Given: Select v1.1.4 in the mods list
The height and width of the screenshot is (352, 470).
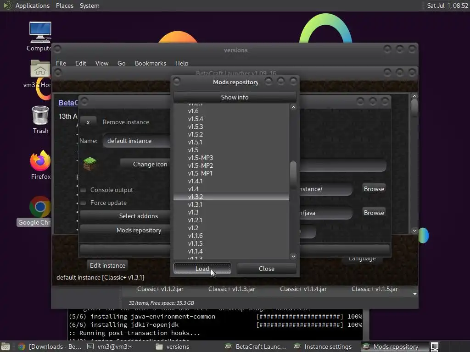Looking at the screenshot, I should click(x=231, y=251).
